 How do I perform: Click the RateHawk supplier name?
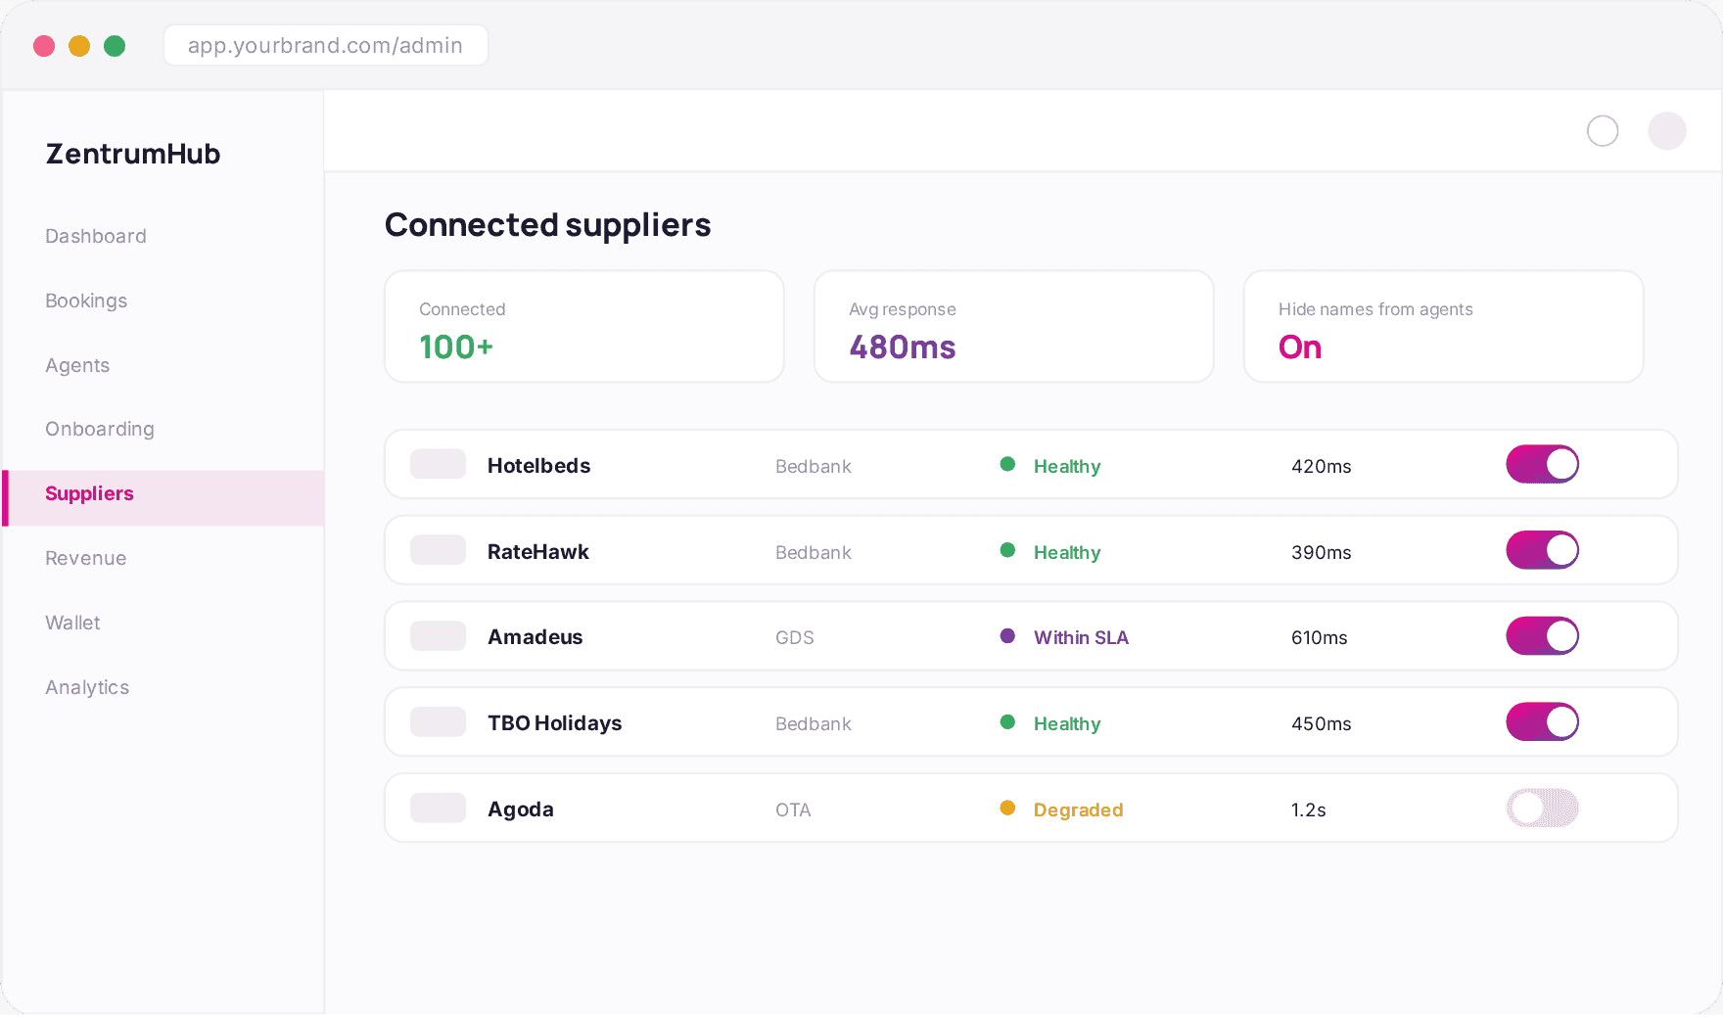(538, 552)
